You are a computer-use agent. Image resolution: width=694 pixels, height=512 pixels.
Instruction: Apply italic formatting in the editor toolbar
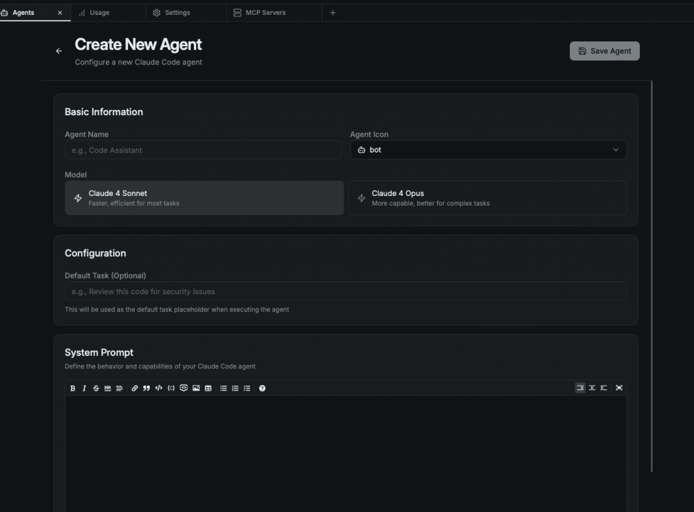84,388
